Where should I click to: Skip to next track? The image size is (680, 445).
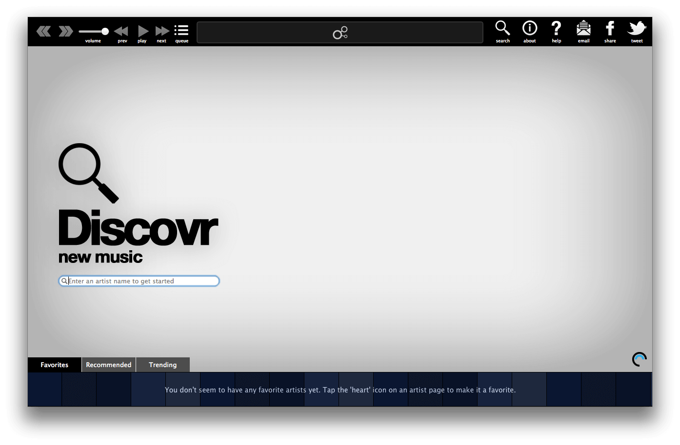tap(162, 34)
